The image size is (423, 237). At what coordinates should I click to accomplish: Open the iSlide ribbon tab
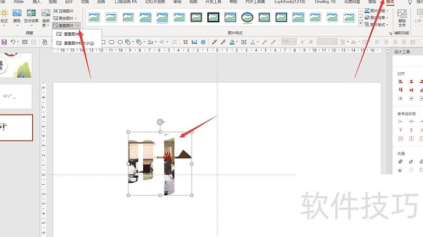(x=19, y=2)
